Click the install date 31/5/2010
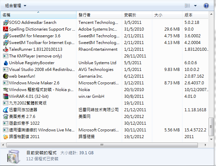 [x=134, y=29]
